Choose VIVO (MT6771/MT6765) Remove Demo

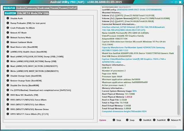[x=28, y=109]
